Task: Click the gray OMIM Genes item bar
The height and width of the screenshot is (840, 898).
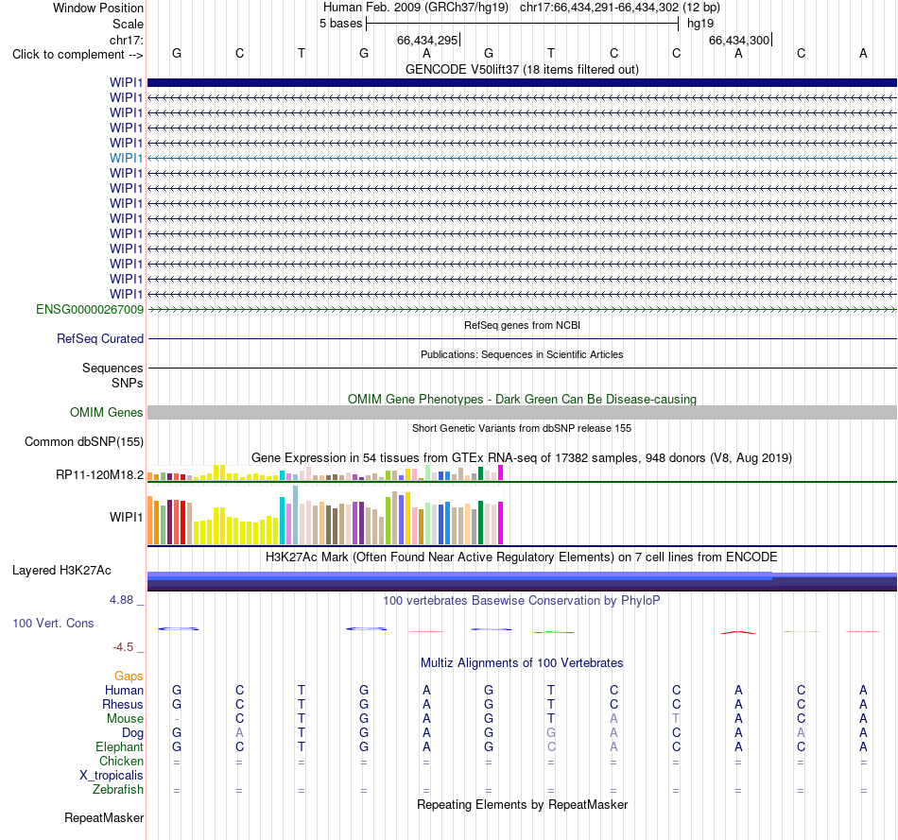Action: click(x=522, y=412)
